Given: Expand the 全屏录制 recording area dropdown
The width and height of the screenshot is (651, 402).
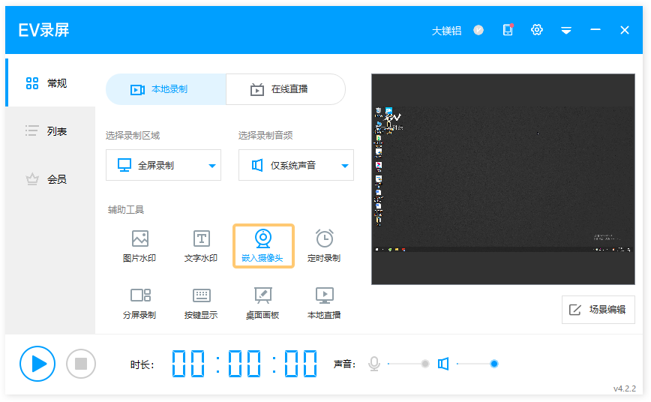Looking at the screenshot, I should click(212, 166).
